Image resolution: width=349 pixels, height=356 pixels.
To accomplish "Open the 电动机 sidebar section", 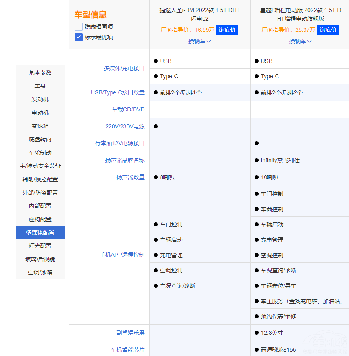I will coord(40,113).
